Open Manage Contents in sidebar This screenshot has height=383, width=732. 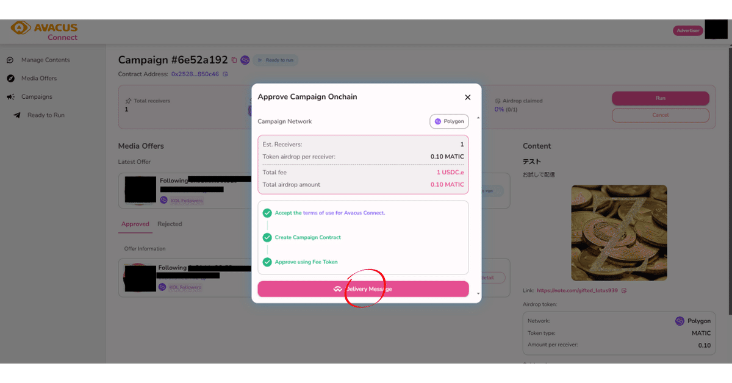tap(46, 60)
